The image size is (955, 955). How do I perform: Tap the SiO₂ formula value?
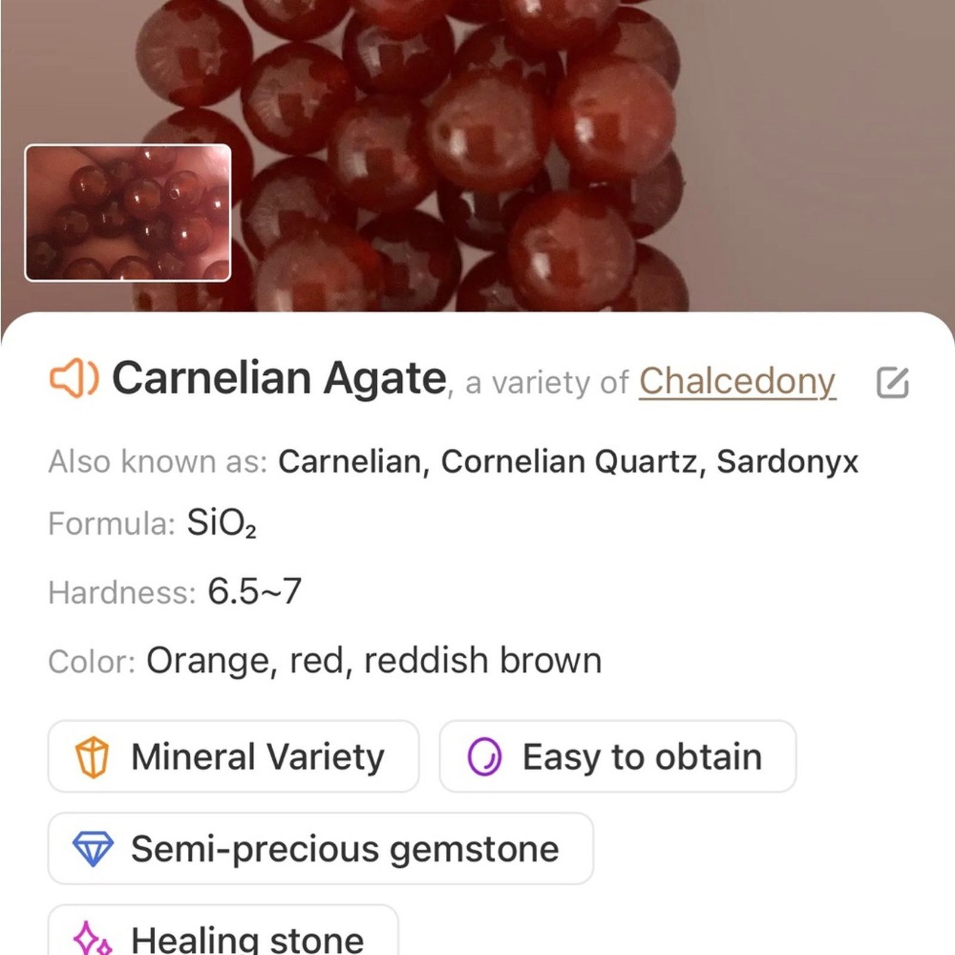[221, 523]
